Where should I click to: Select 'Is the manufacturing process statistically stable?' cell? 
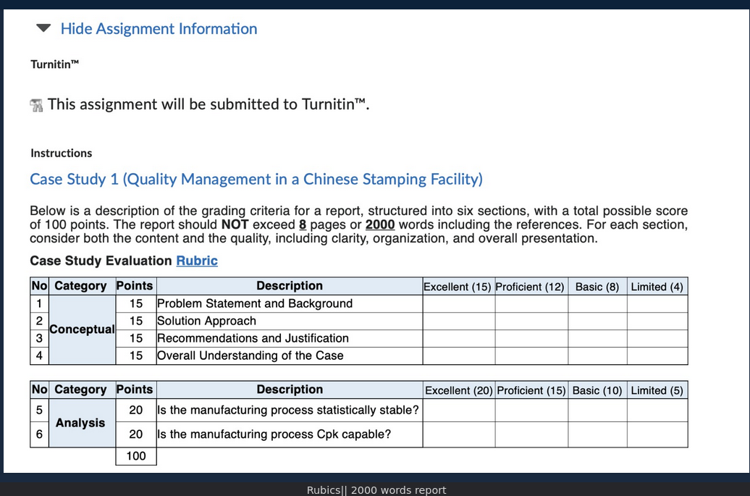click(x=290, y=411)
